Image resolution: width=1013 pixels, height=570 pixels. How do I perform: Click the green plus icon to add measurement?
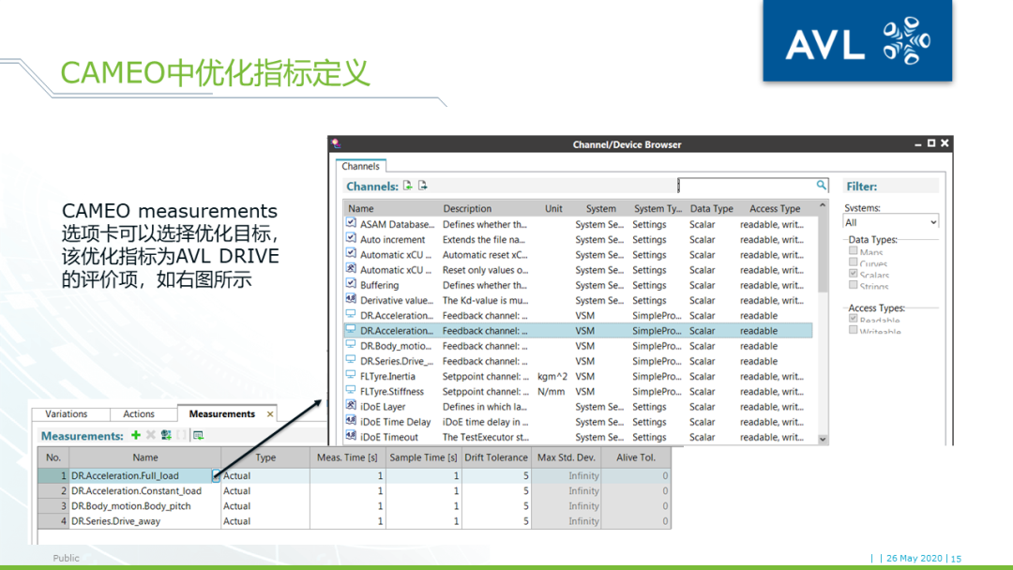pyautogui.click(x=136, y=435)
